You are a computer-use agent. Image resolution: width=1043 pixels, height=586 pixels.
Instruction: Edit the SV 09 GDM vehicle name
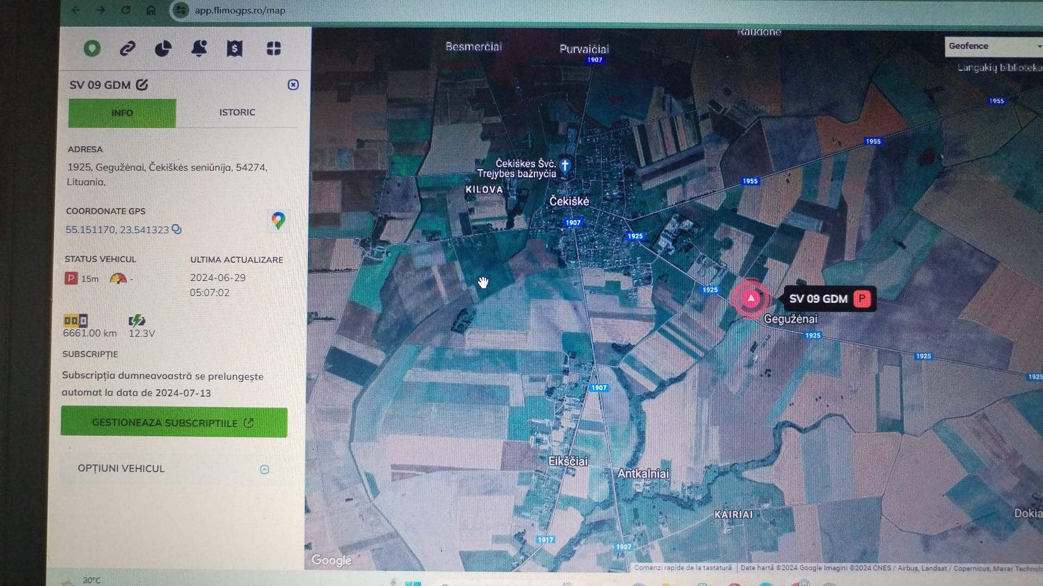(x=142, y=85)
